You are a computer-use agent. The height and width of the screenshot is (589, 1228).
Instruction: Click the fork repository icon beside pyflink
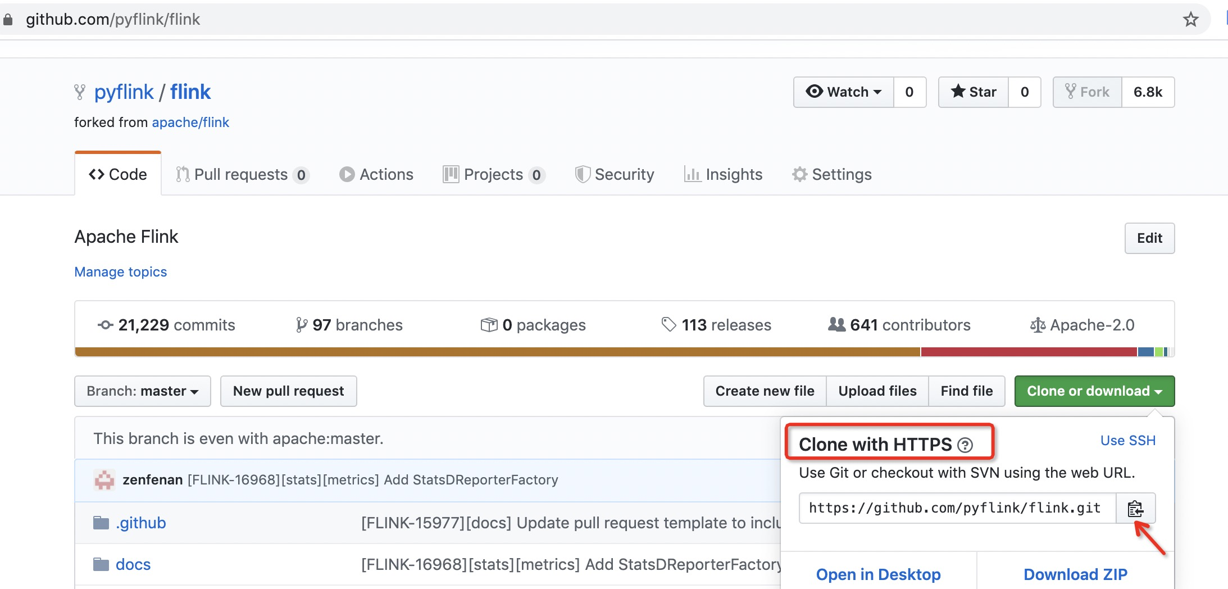[x=80, y=92]
